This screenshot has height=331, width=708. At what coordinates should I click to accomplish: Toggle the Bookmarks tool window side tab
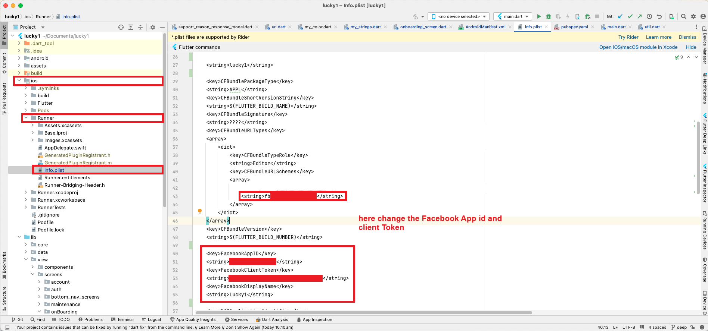tap(4, 265)
